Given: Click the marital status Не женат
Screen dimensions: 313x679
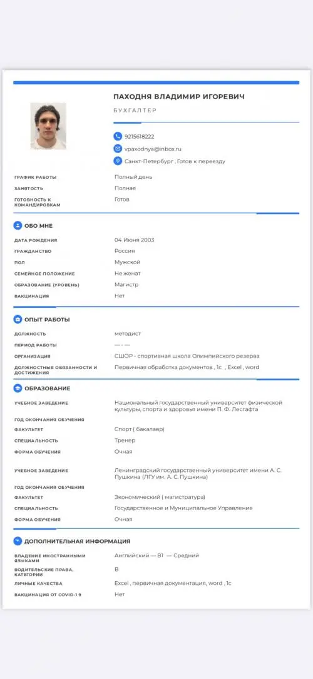Looking at the screenshot, I should [128, 273].
